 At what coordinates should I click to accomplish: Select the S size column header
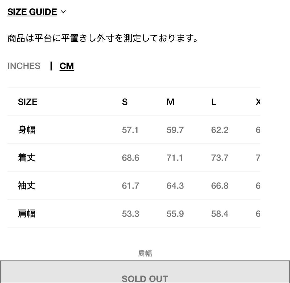tap(124, 102)
